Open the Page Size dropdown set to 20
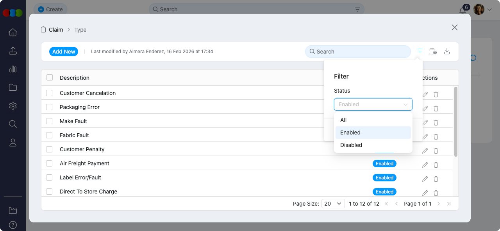 click(x=333, y=203)
